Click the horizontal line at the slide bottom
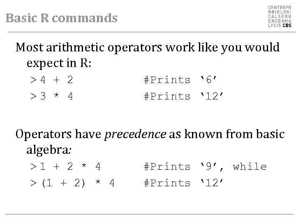This screenshot has height=222, width=296. pyautogui.click(x=148, y=215)
